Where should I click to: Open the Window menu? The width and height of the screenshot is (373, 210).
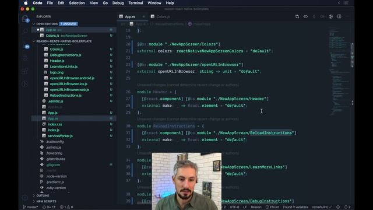[154, 3]
